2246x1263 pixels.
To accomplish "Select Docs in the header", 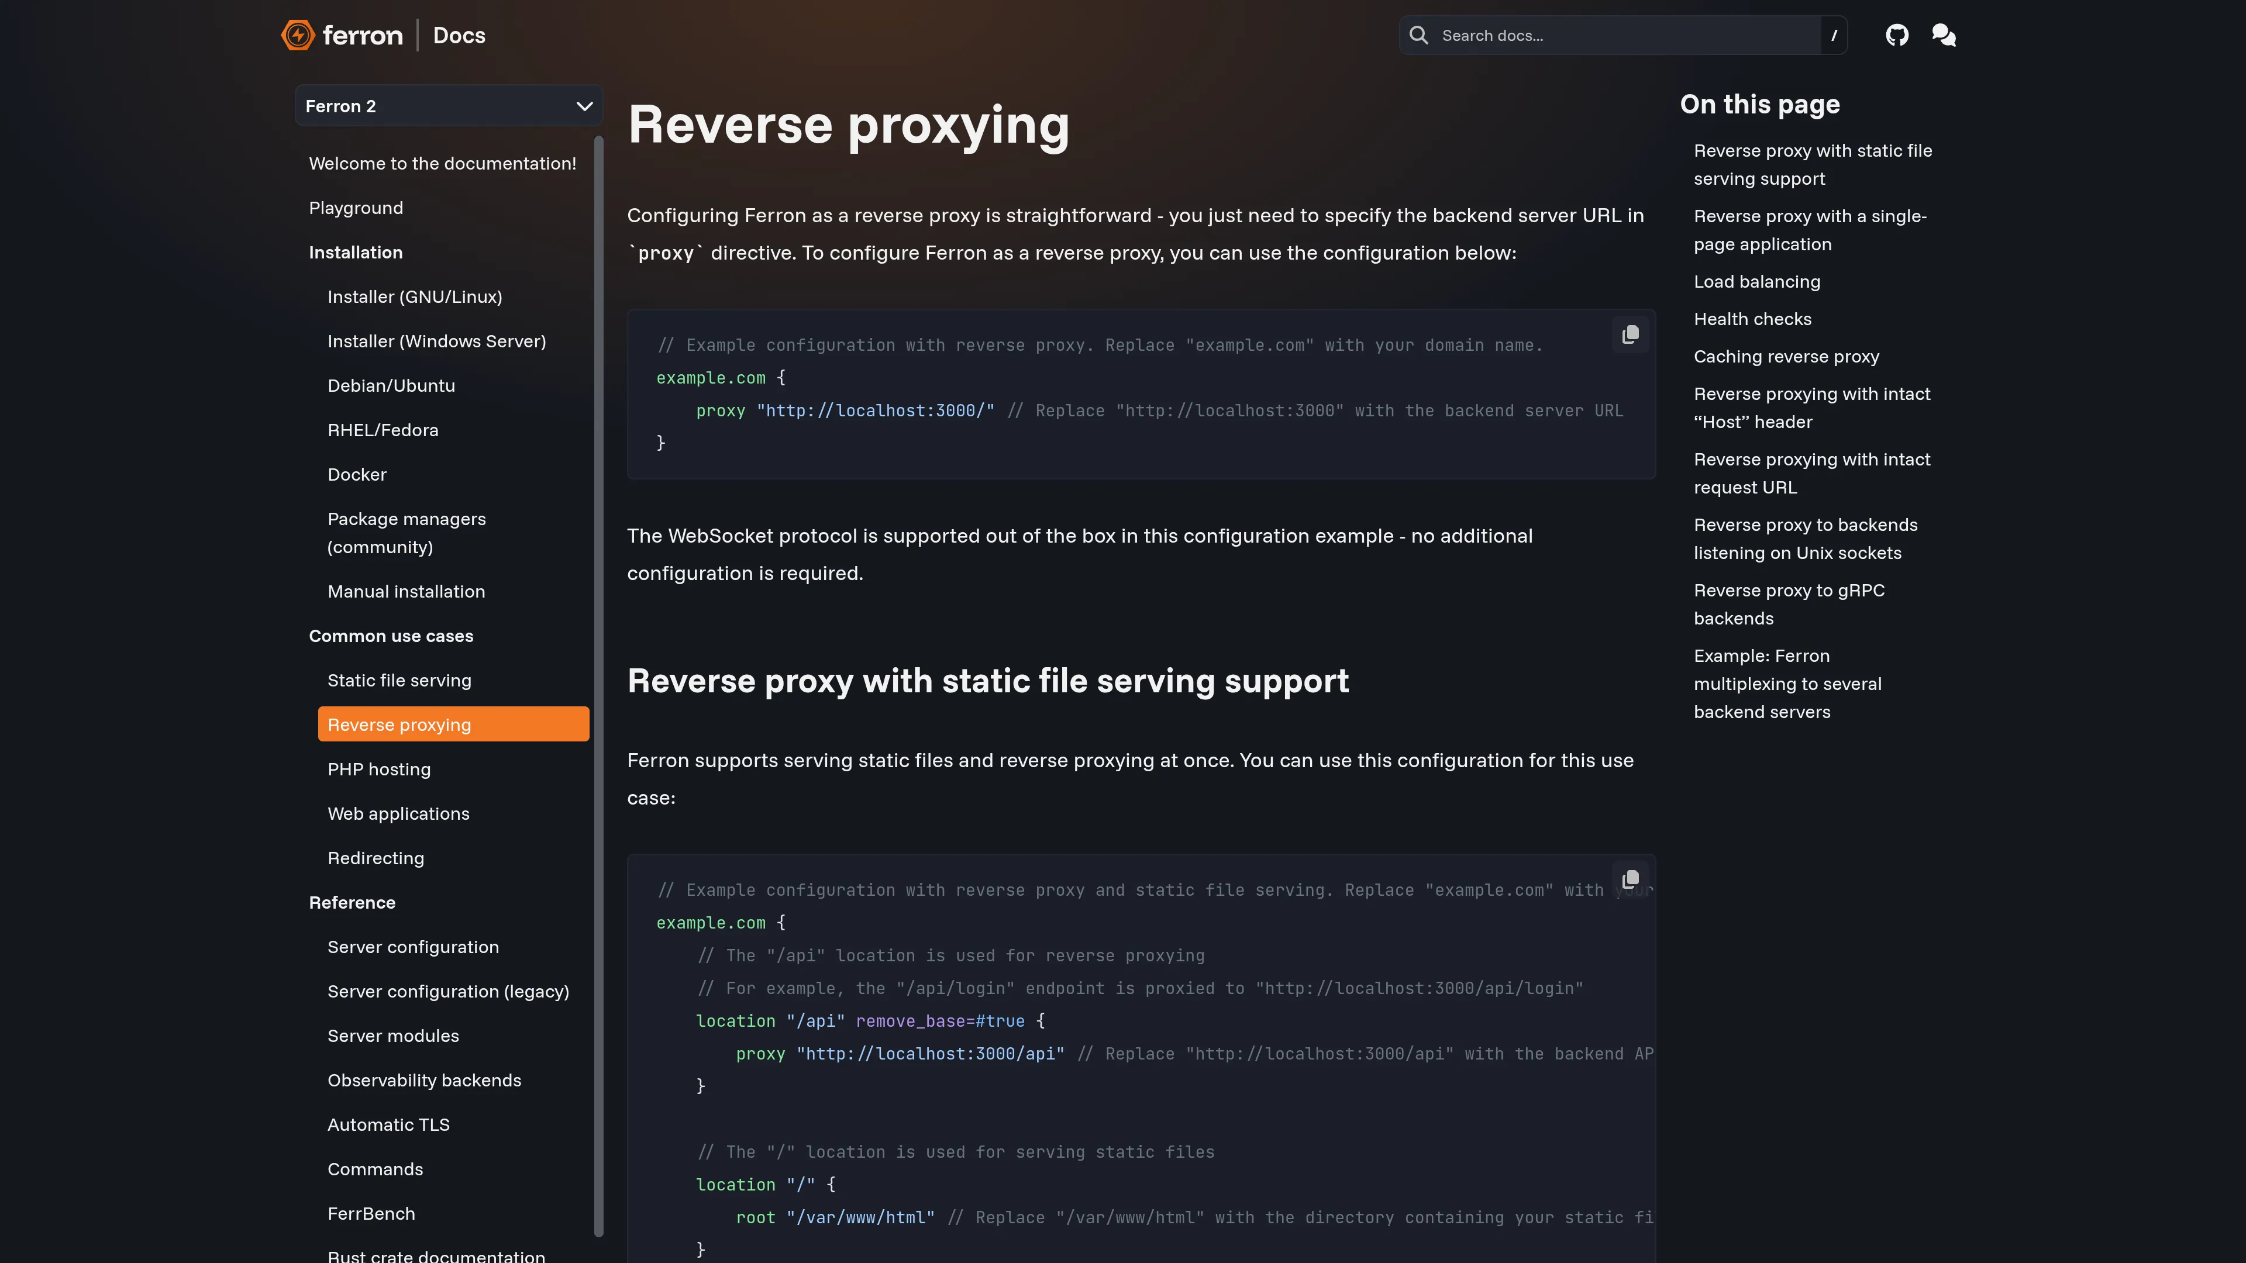I will click(459, 35).
